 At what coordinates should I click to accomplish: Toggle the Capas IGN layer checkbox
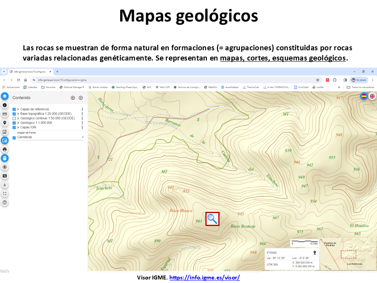click(15, 127)
